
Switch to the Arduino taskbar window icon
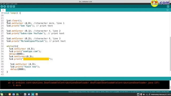click(33, 94)
